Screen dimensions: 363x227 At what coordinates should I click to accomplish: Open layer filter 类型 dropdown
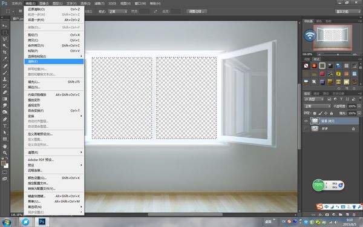click(314, 99)
